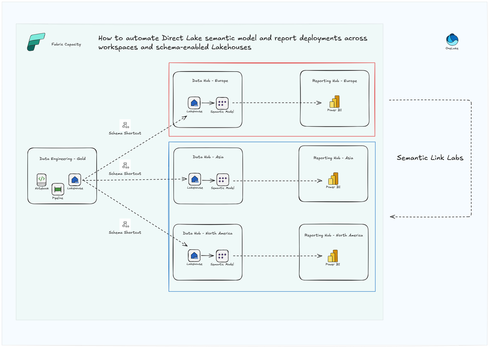Click the 'Notebook' label text
This screenshot has width=489, height=347.
click(x=42, y=189)
